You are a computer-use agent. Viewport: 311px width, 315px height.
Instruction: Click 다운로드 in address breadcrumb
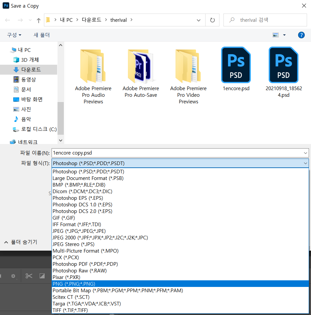point(92,20)
